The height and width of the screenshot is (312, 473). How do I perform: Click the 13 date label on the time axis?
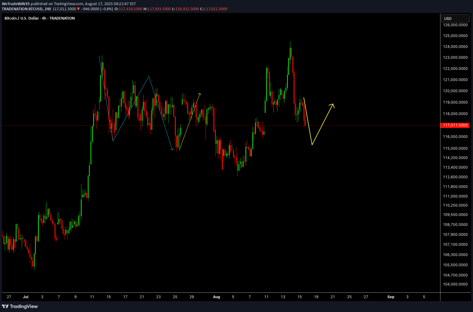pos(283,297)
